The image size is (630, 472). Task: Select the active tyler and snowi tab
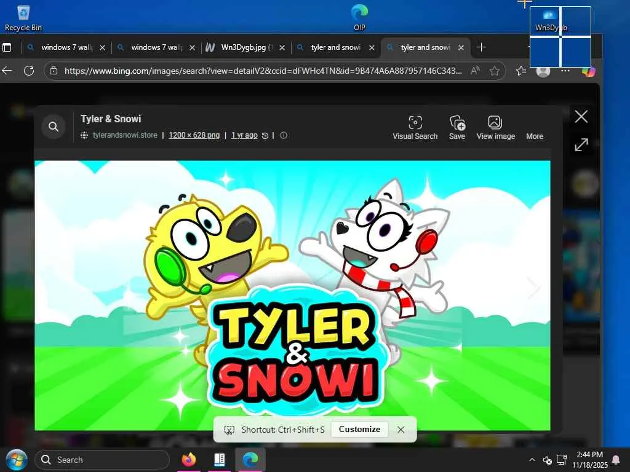[426, 47]
